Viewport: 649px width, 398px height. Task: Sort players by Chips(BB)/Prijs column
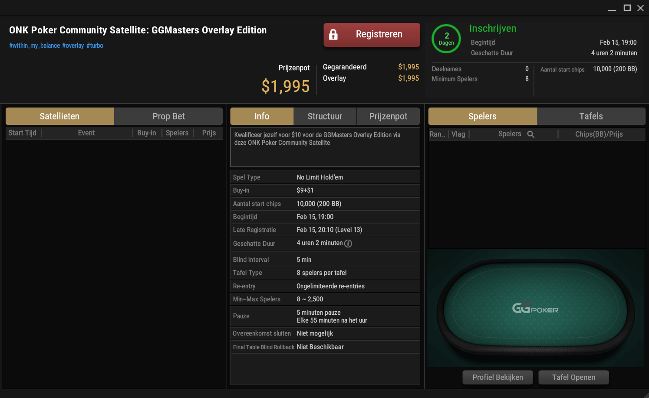599,134
